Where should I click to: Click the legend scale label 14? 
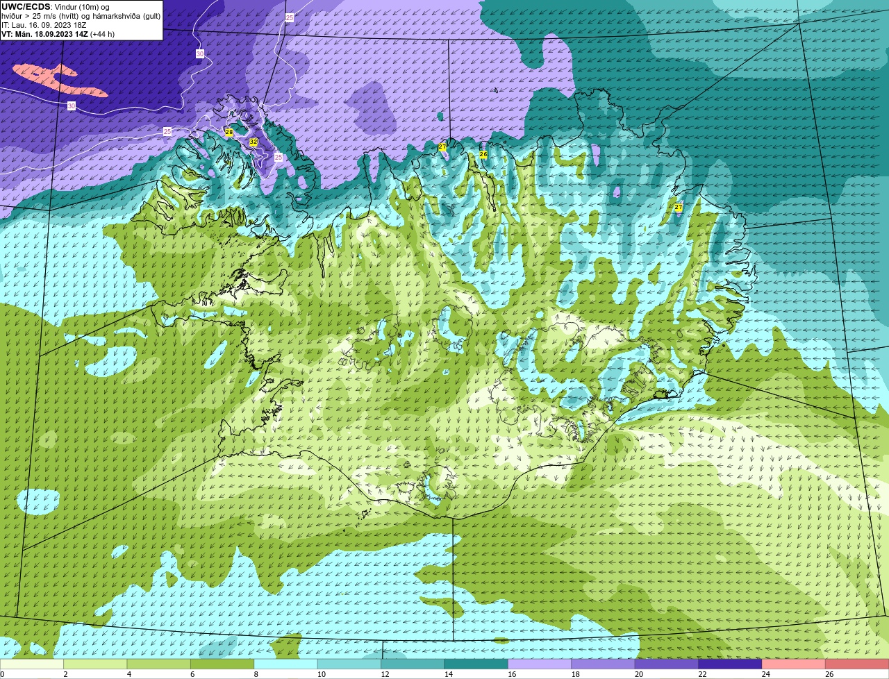tap(449, 674)
